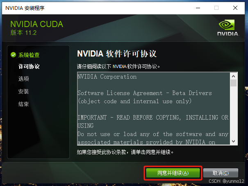Click the 'NVIDIA 安装程序' window title
This screenshot has height=186, width=248.
[x=25, y=8]
